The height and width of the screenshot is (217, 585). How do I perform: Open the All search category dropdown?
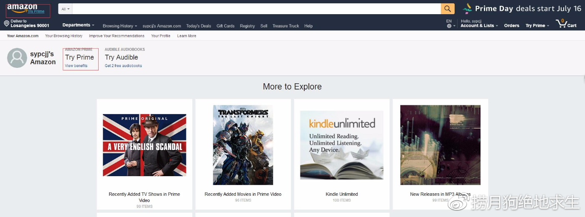pyautogui.click(x=66, y=9)
